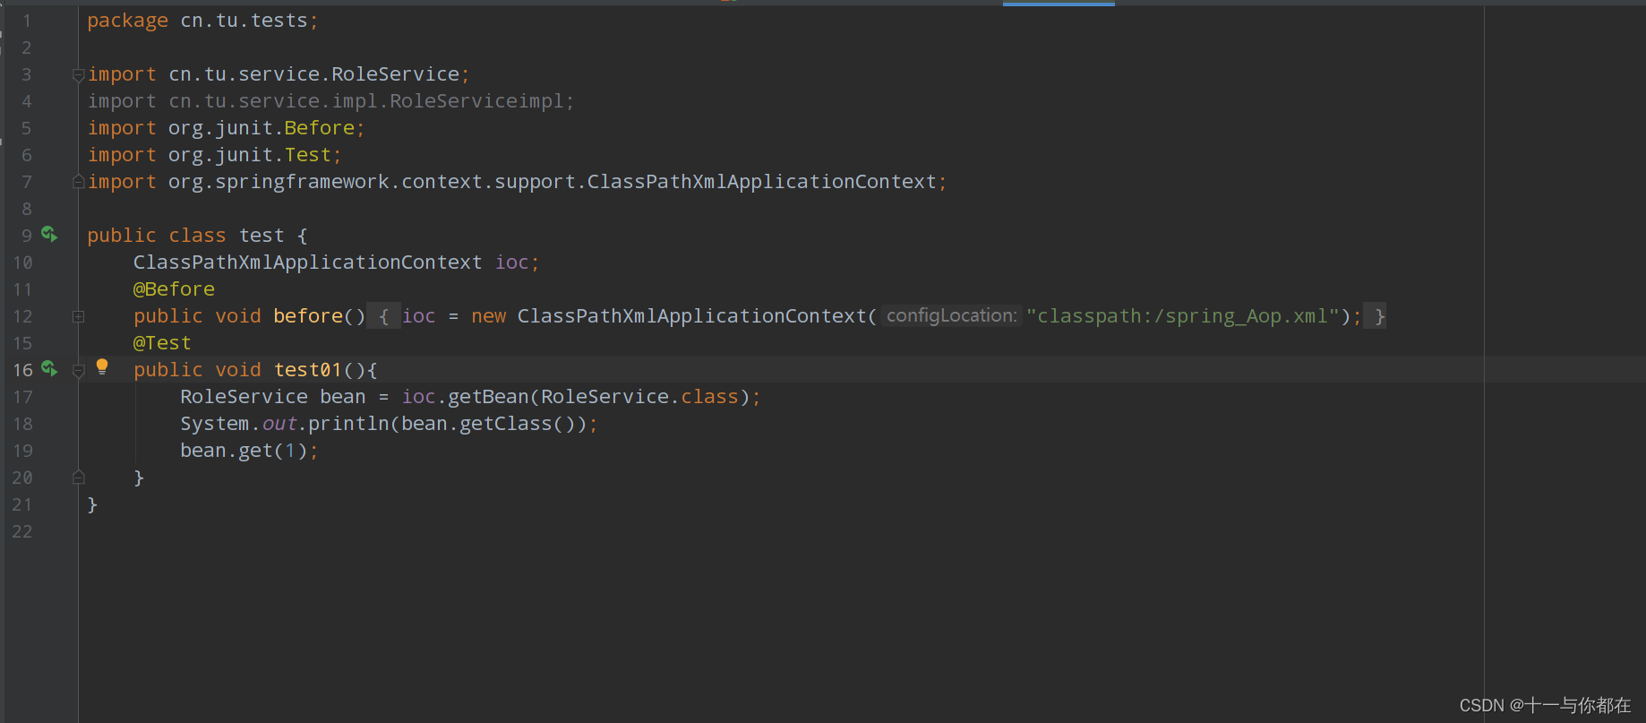Viewport: 1646px width, 723px height.
Task: Click the import org.junit.Test line
Action: 214,155
